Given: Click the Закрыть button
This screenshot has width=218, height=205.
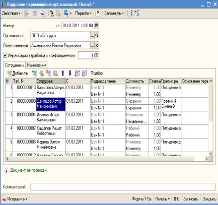Looking at the screenshot, I should click(x=209, y=199).
